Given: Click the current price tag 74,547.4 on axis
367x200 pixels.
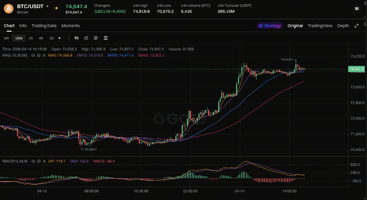Looking at the screenshot, I should (356, 69).
